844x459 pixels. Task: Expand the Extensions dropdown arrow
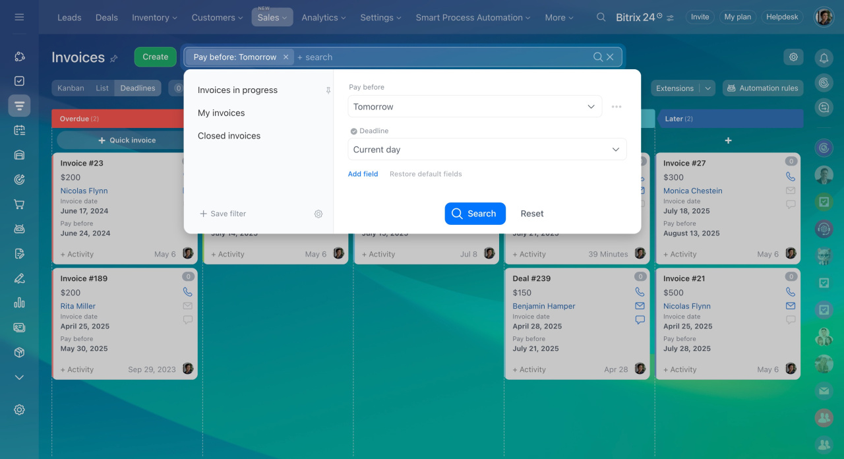click(708, 88)
